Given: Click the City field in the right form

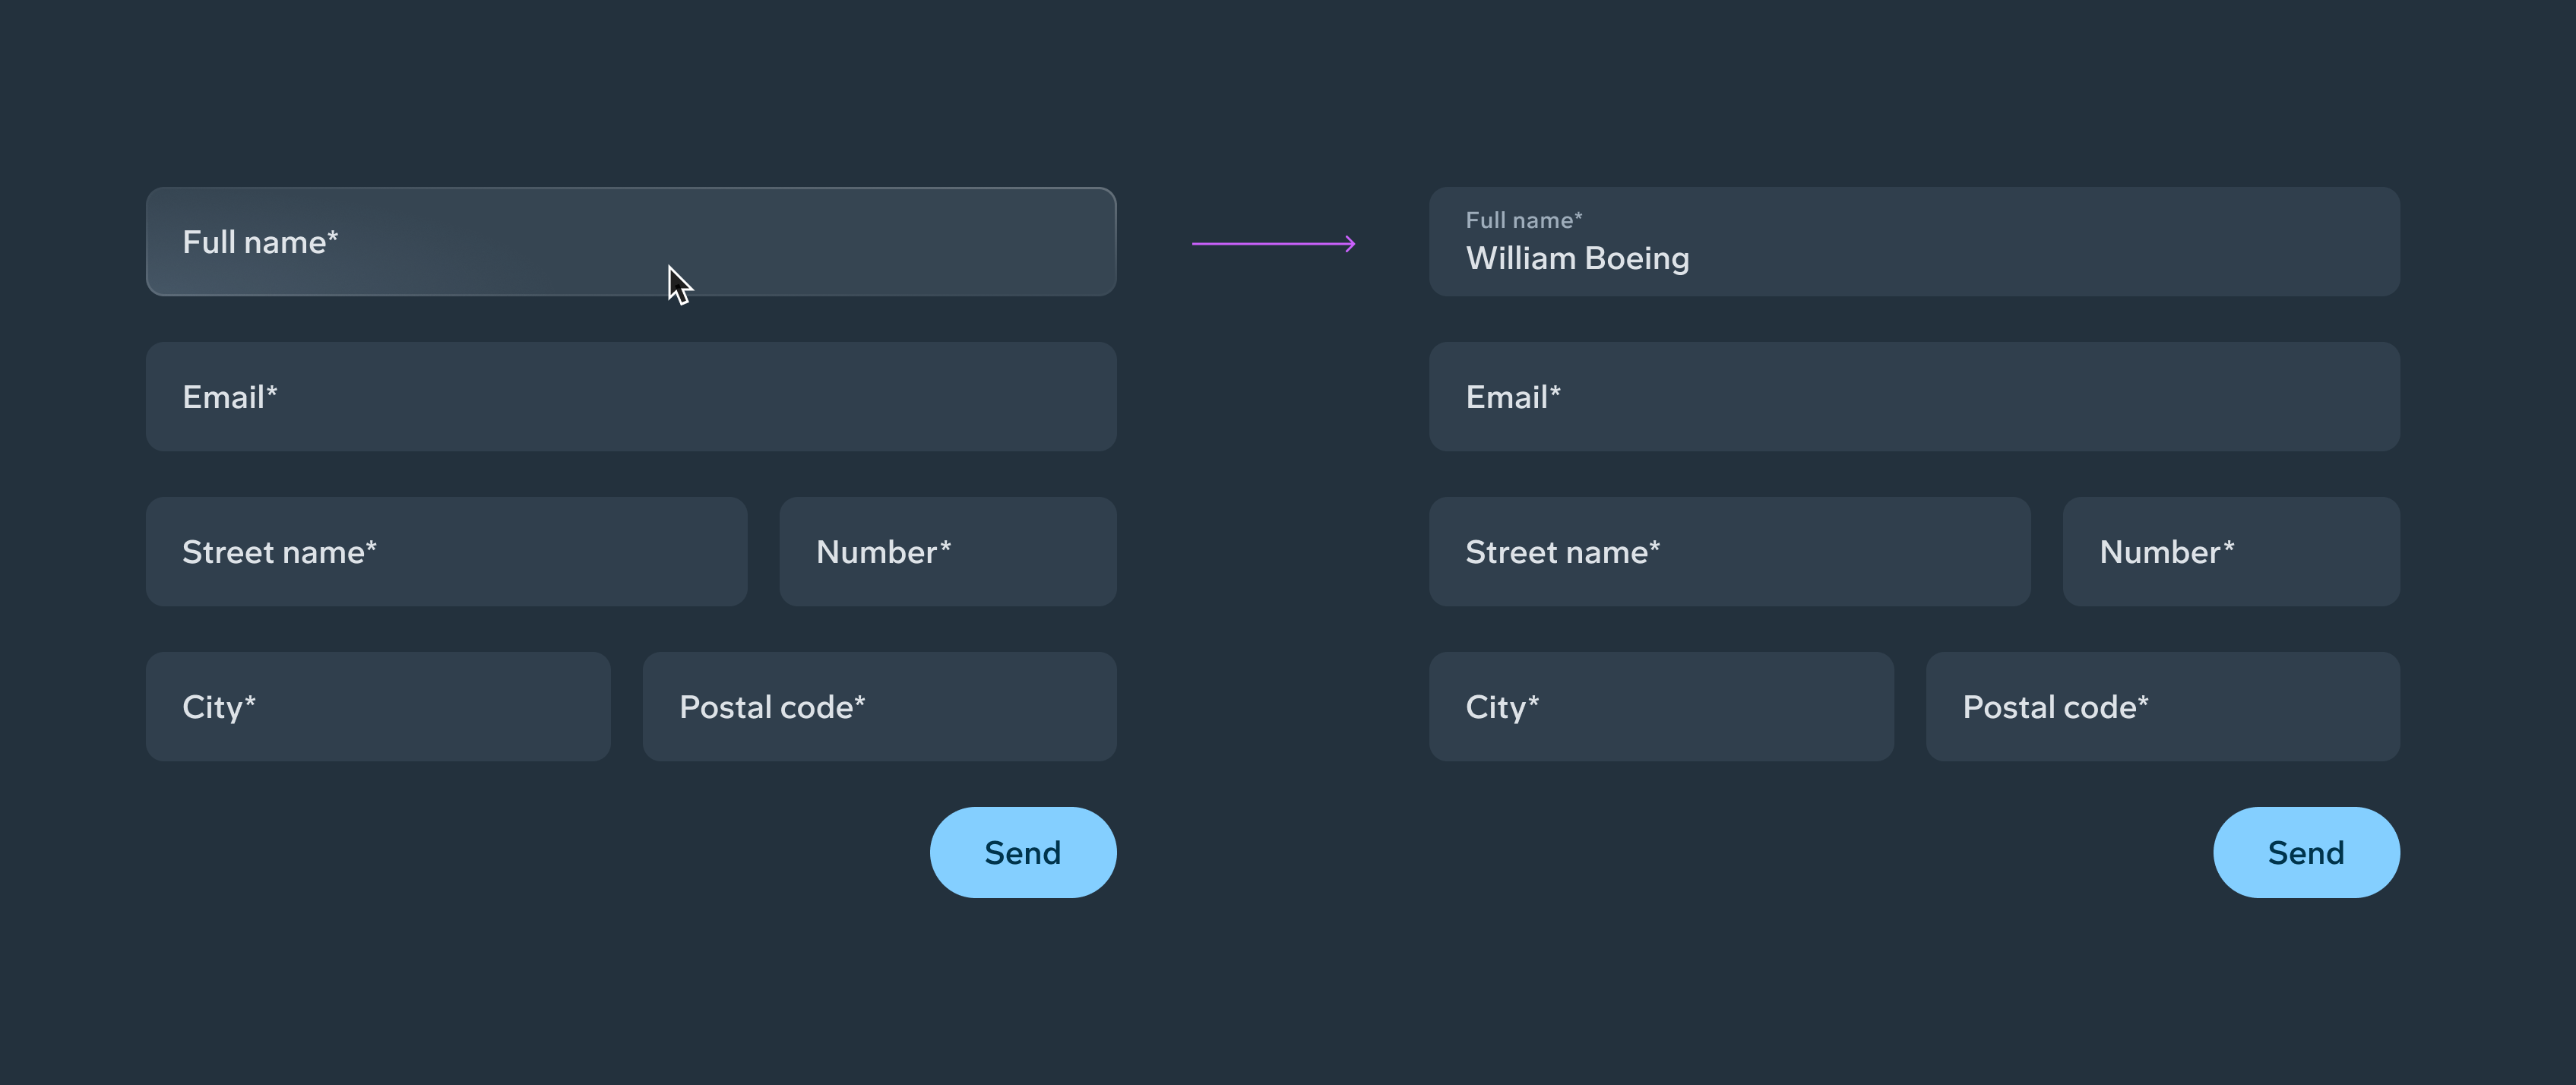Looking at the screenshot, I should pos(1662,706).
